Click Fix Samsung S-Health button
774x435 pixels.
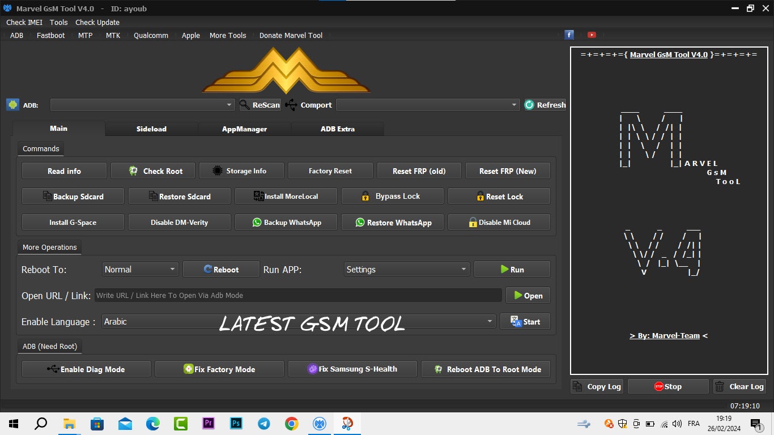coord(352,369)
